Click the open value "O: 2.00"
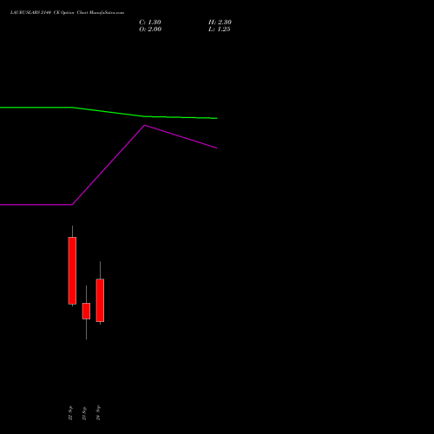This screenshot has width=434, height=434. pos(150,30)
